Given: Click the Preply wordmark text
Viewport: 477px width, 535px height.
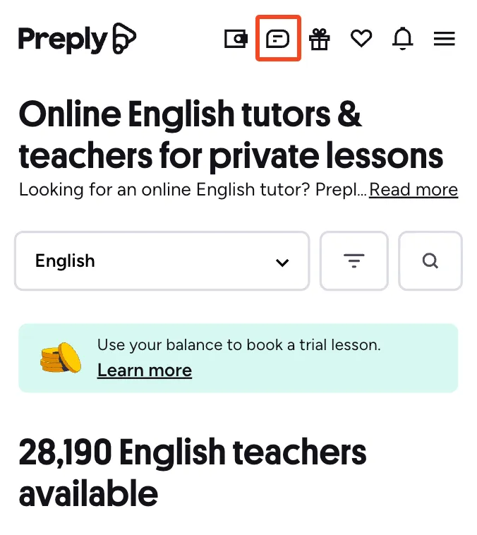Looking at the screenshot, I should [61, 40].
